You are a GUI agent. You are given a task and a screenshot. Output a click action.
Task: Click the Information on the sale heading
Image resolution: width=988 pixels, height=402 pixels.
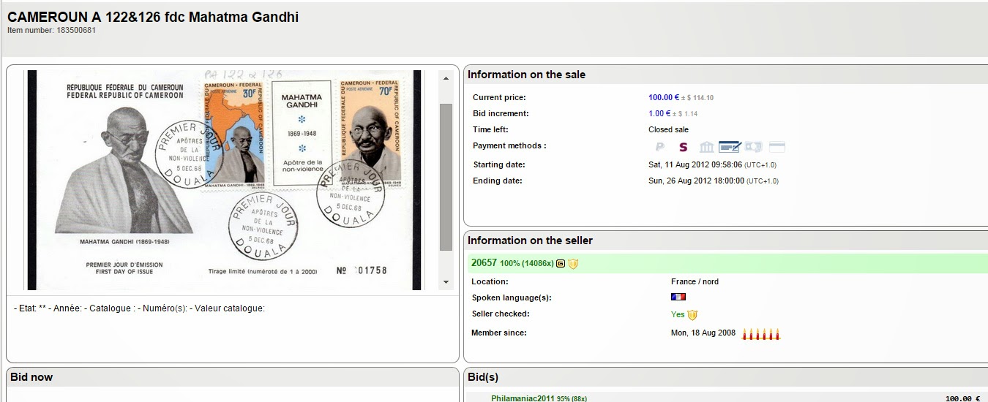click(x=526, y=75)
